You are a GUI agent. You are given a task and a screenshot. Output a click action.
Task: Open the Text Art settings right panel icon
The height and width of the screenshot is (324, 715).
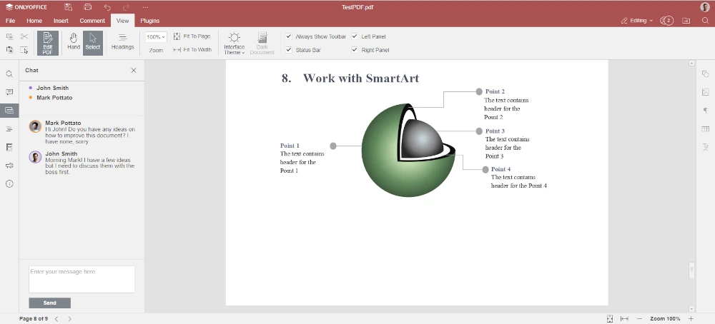point(706,147)
